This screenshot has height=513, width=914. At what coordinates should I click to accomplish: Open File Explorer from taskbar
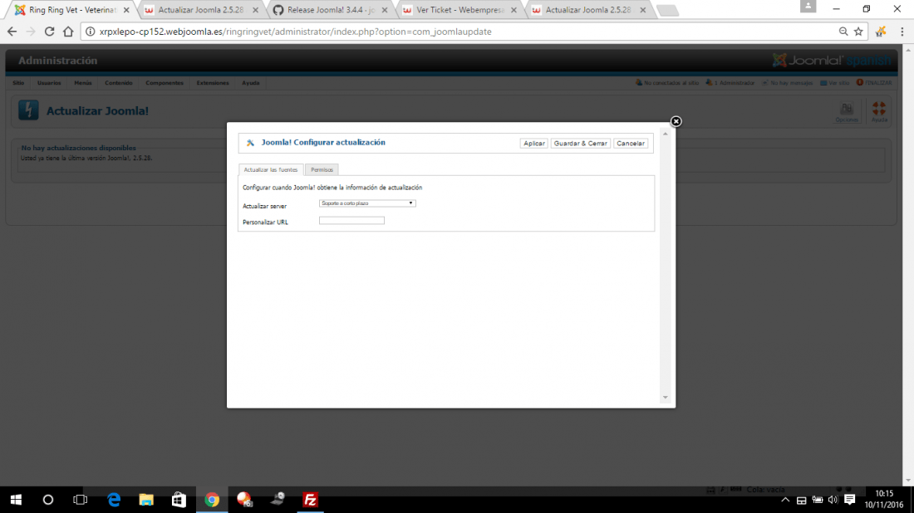point(145,500)
